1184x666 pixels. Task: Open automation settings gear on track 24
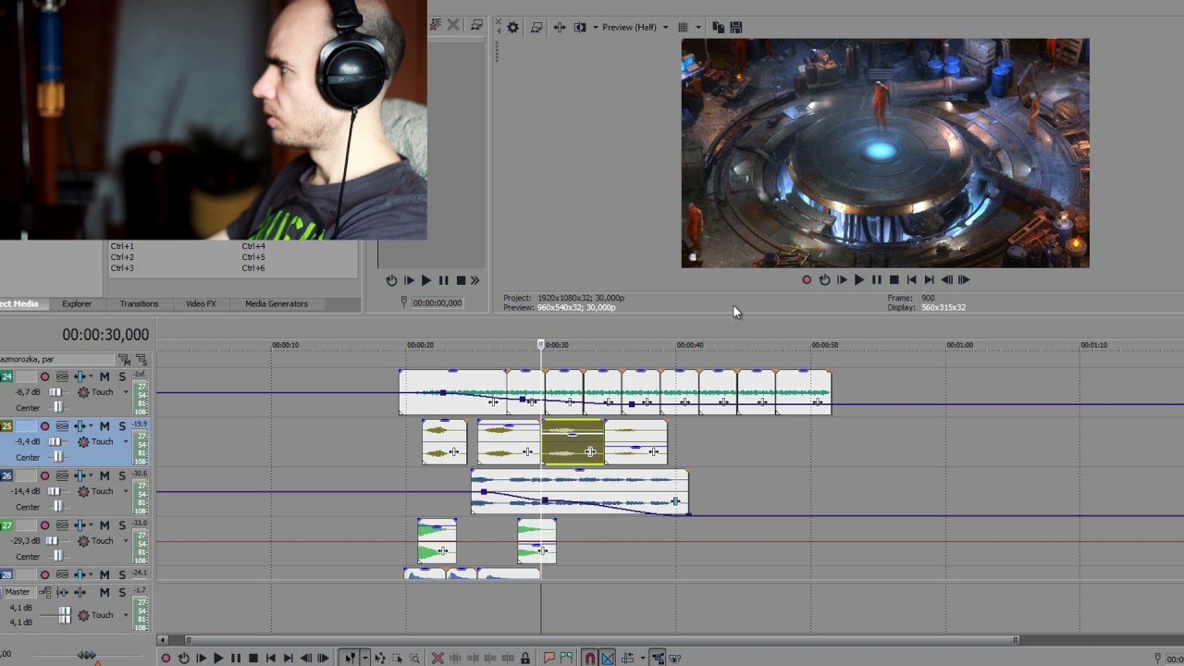point(83,392)
